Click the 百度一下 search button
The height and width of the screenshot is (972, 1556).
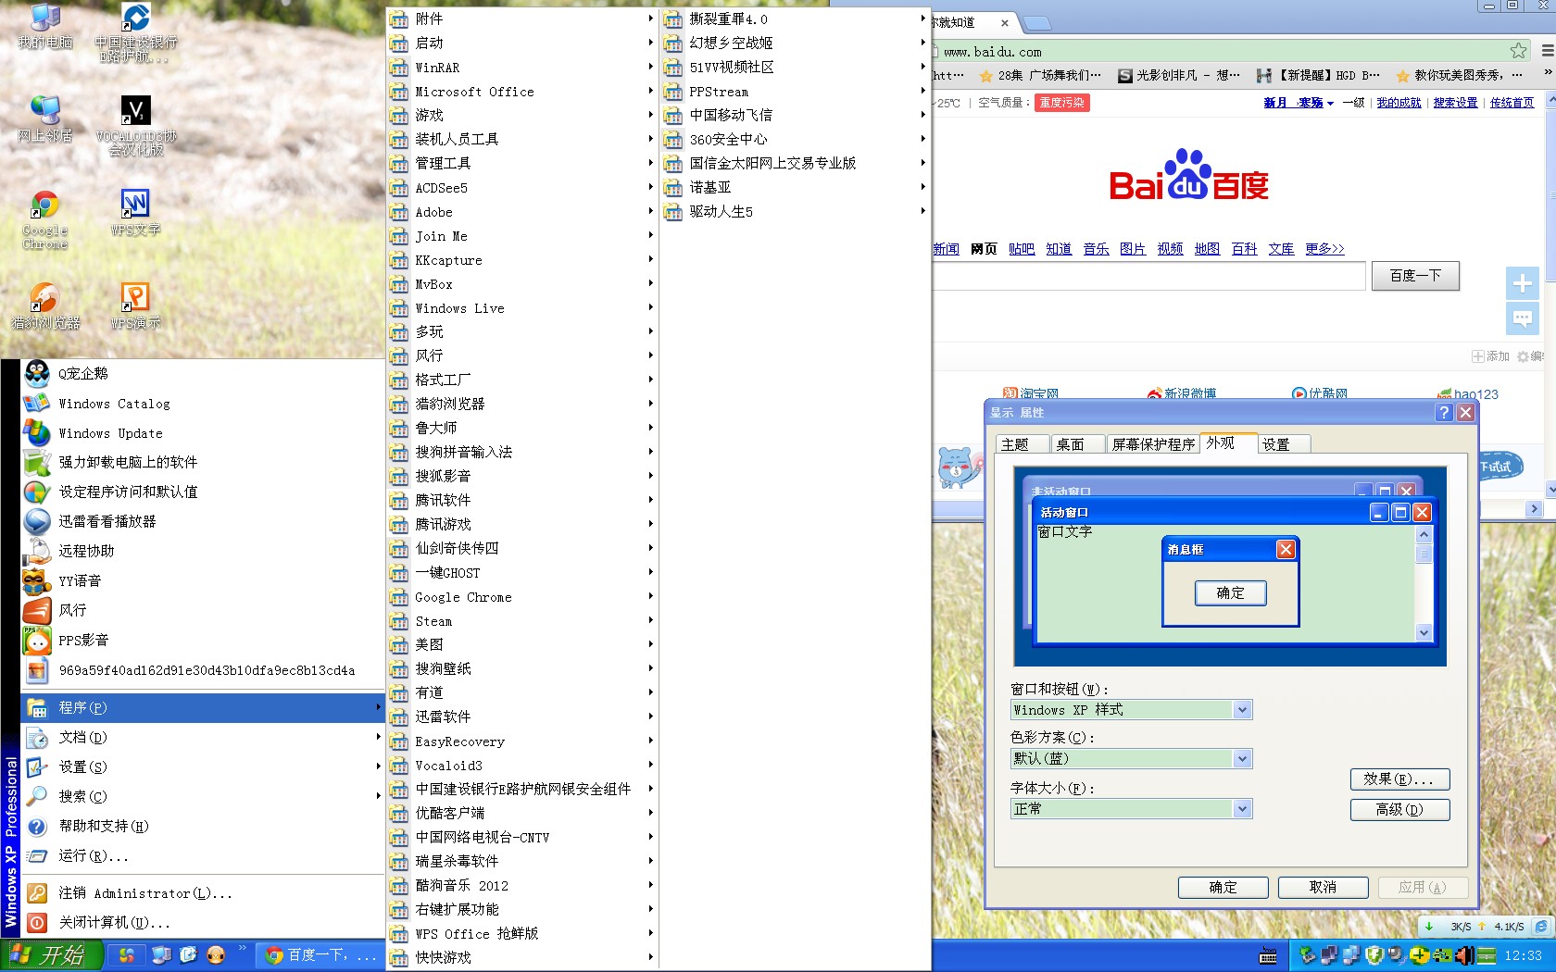pyautogui.click(x=1415, y=276)
